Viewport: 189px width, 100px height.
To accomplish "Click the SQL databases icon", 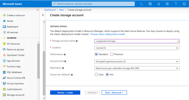I will tap(4, 72).
